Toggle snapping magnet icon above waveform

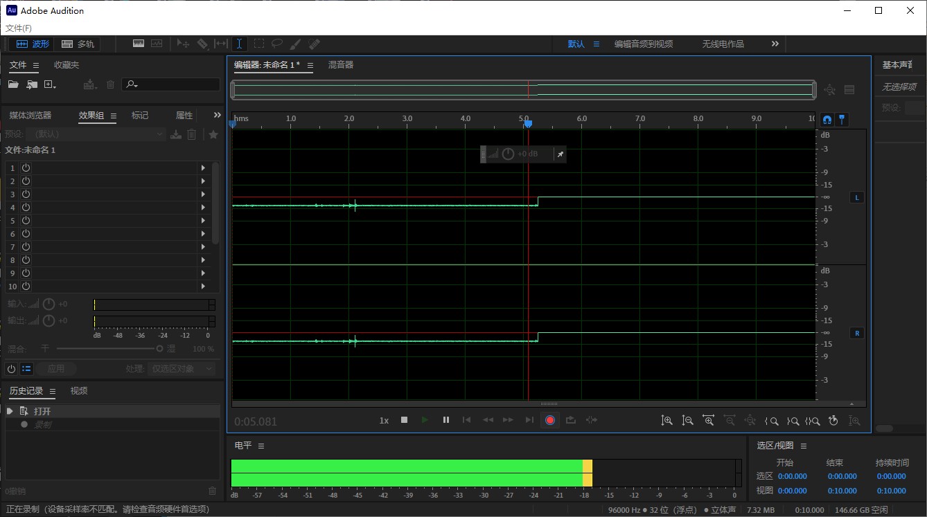click(x=827, y=119)
